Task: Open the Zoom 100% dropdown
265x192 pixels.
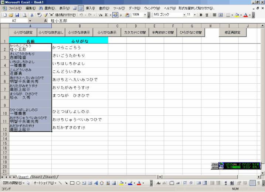Action: click(145, 15)
